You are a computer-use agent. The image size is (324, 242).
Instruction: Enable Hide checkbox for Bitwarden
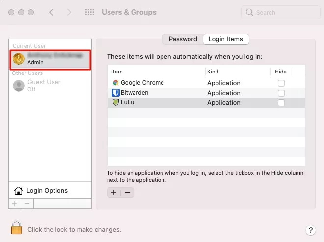(x=281, y=93)
